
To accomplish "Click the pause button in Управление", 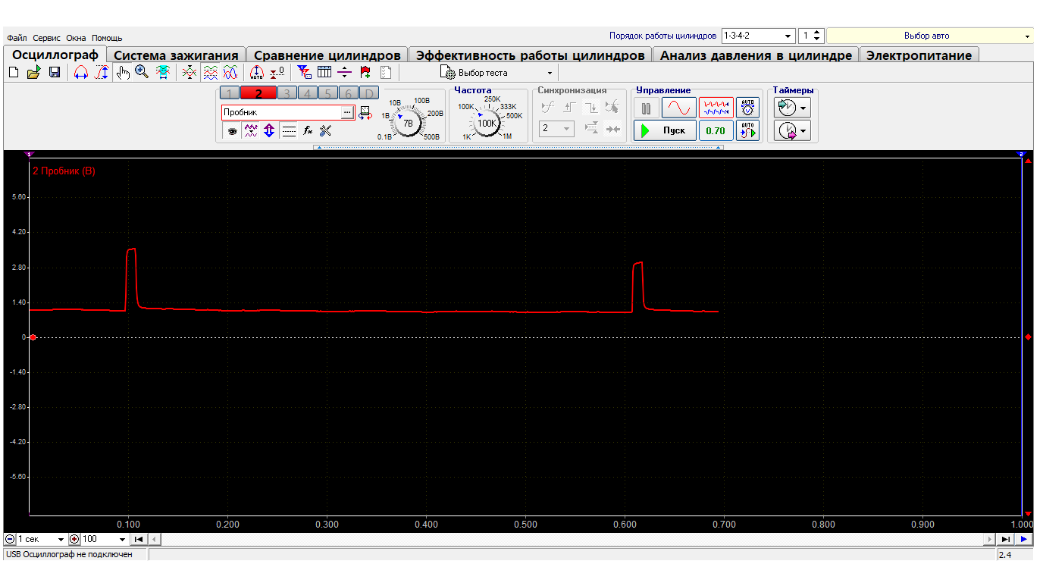I will (x=646, y=108).
